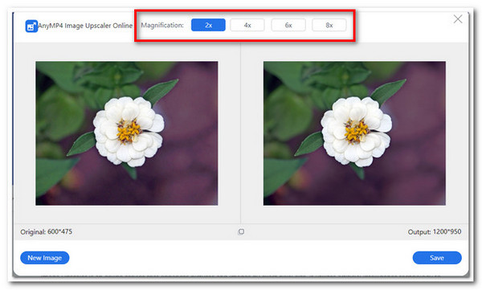Image resolution: width=482 pixels, height=290 pixels.
Task: Click the vertical divider between the previews
Action: [241, 133]
